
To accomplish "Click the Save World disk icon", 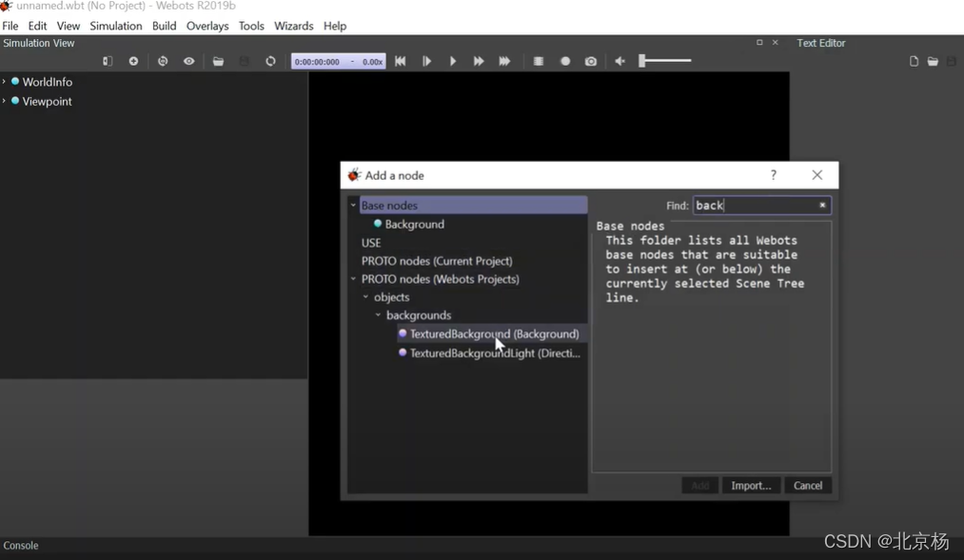I will [244, 61].
